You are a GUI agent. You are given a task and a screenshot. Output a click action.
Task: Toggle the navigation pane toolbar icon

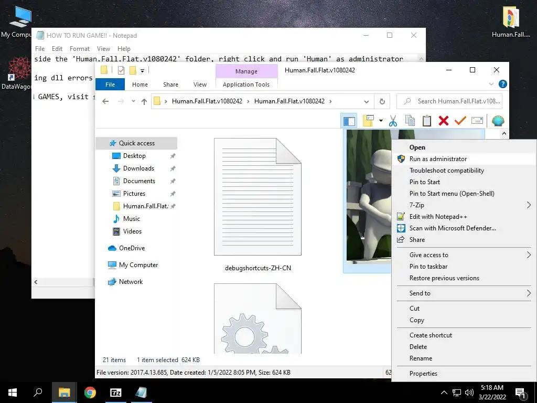[349, 121]
